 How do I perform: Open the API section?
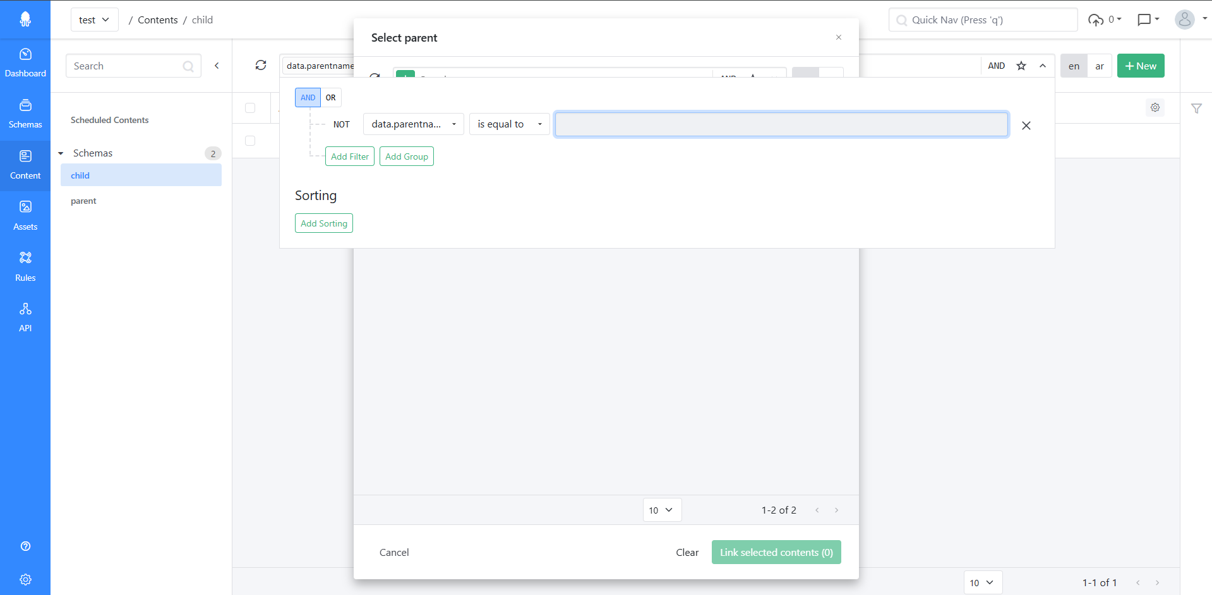pos(25,317)
